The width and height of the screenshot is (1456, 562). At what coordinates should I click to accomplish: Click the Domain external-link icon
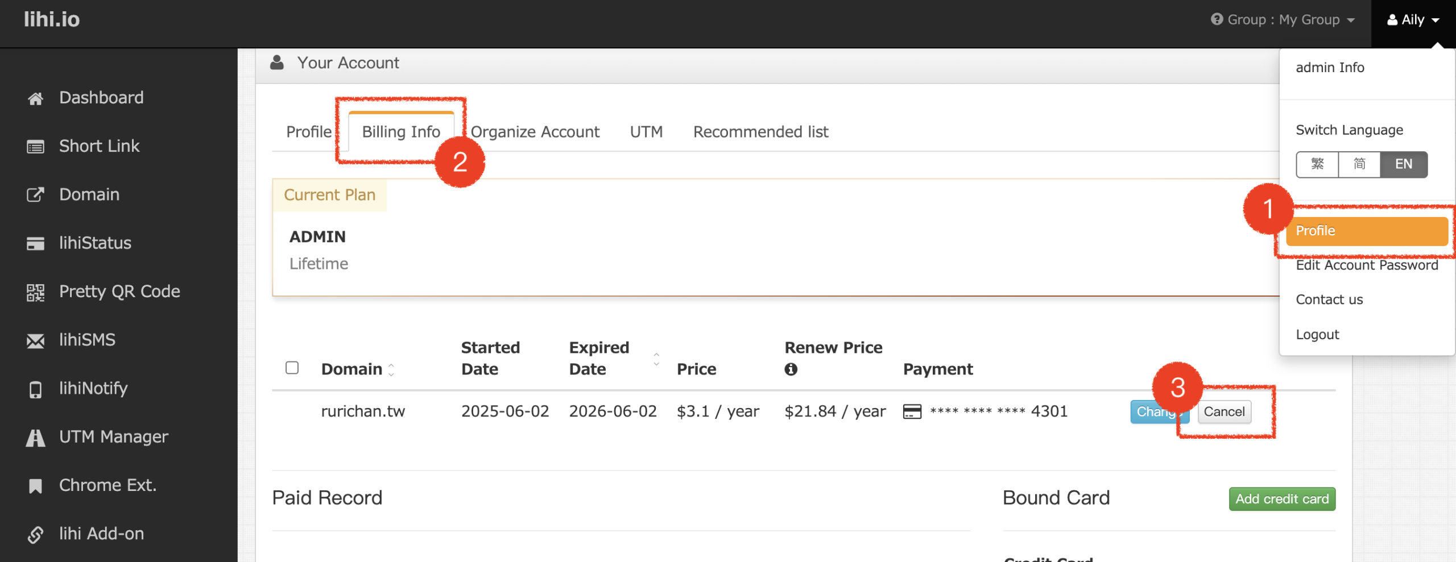click(x=35, y=195)
